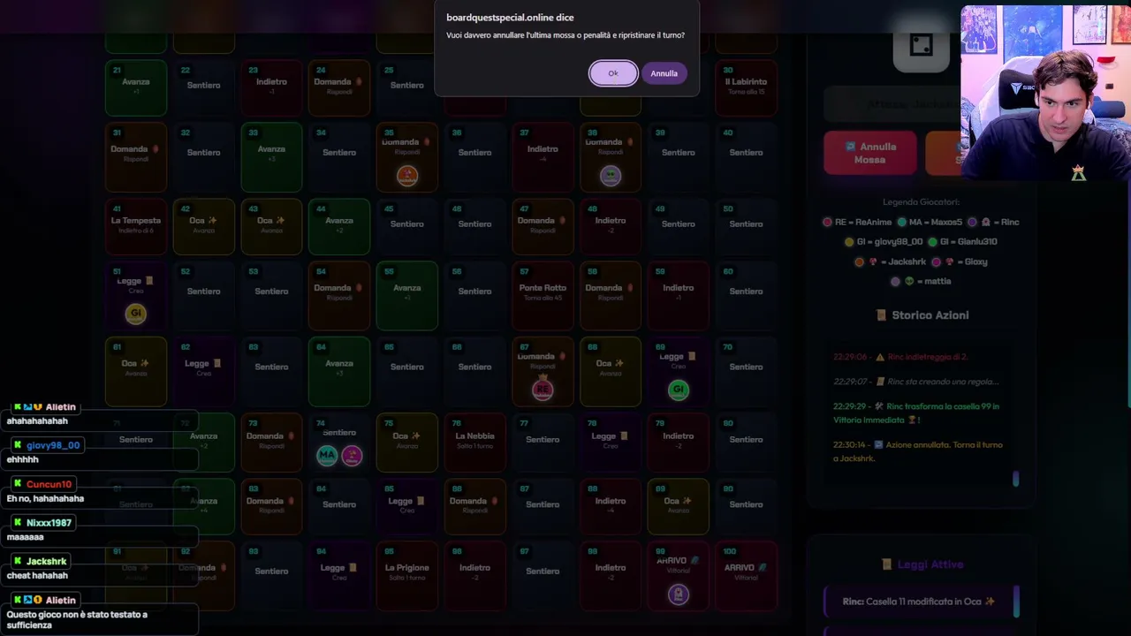The height and width of the screenshot is (636, 1131).
Task: Click the dice icon at top right
Action: tap(921, 46)
